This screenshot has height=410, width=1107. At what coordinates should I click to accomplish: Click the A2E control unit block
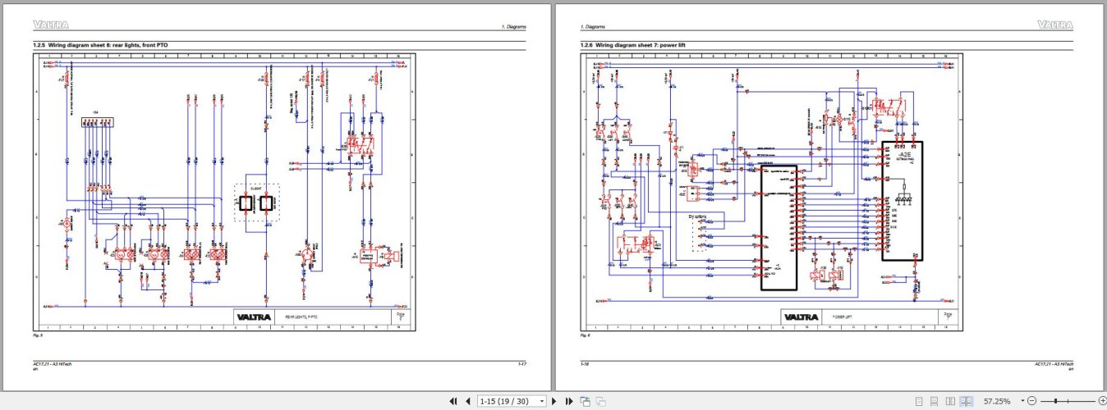902,201
